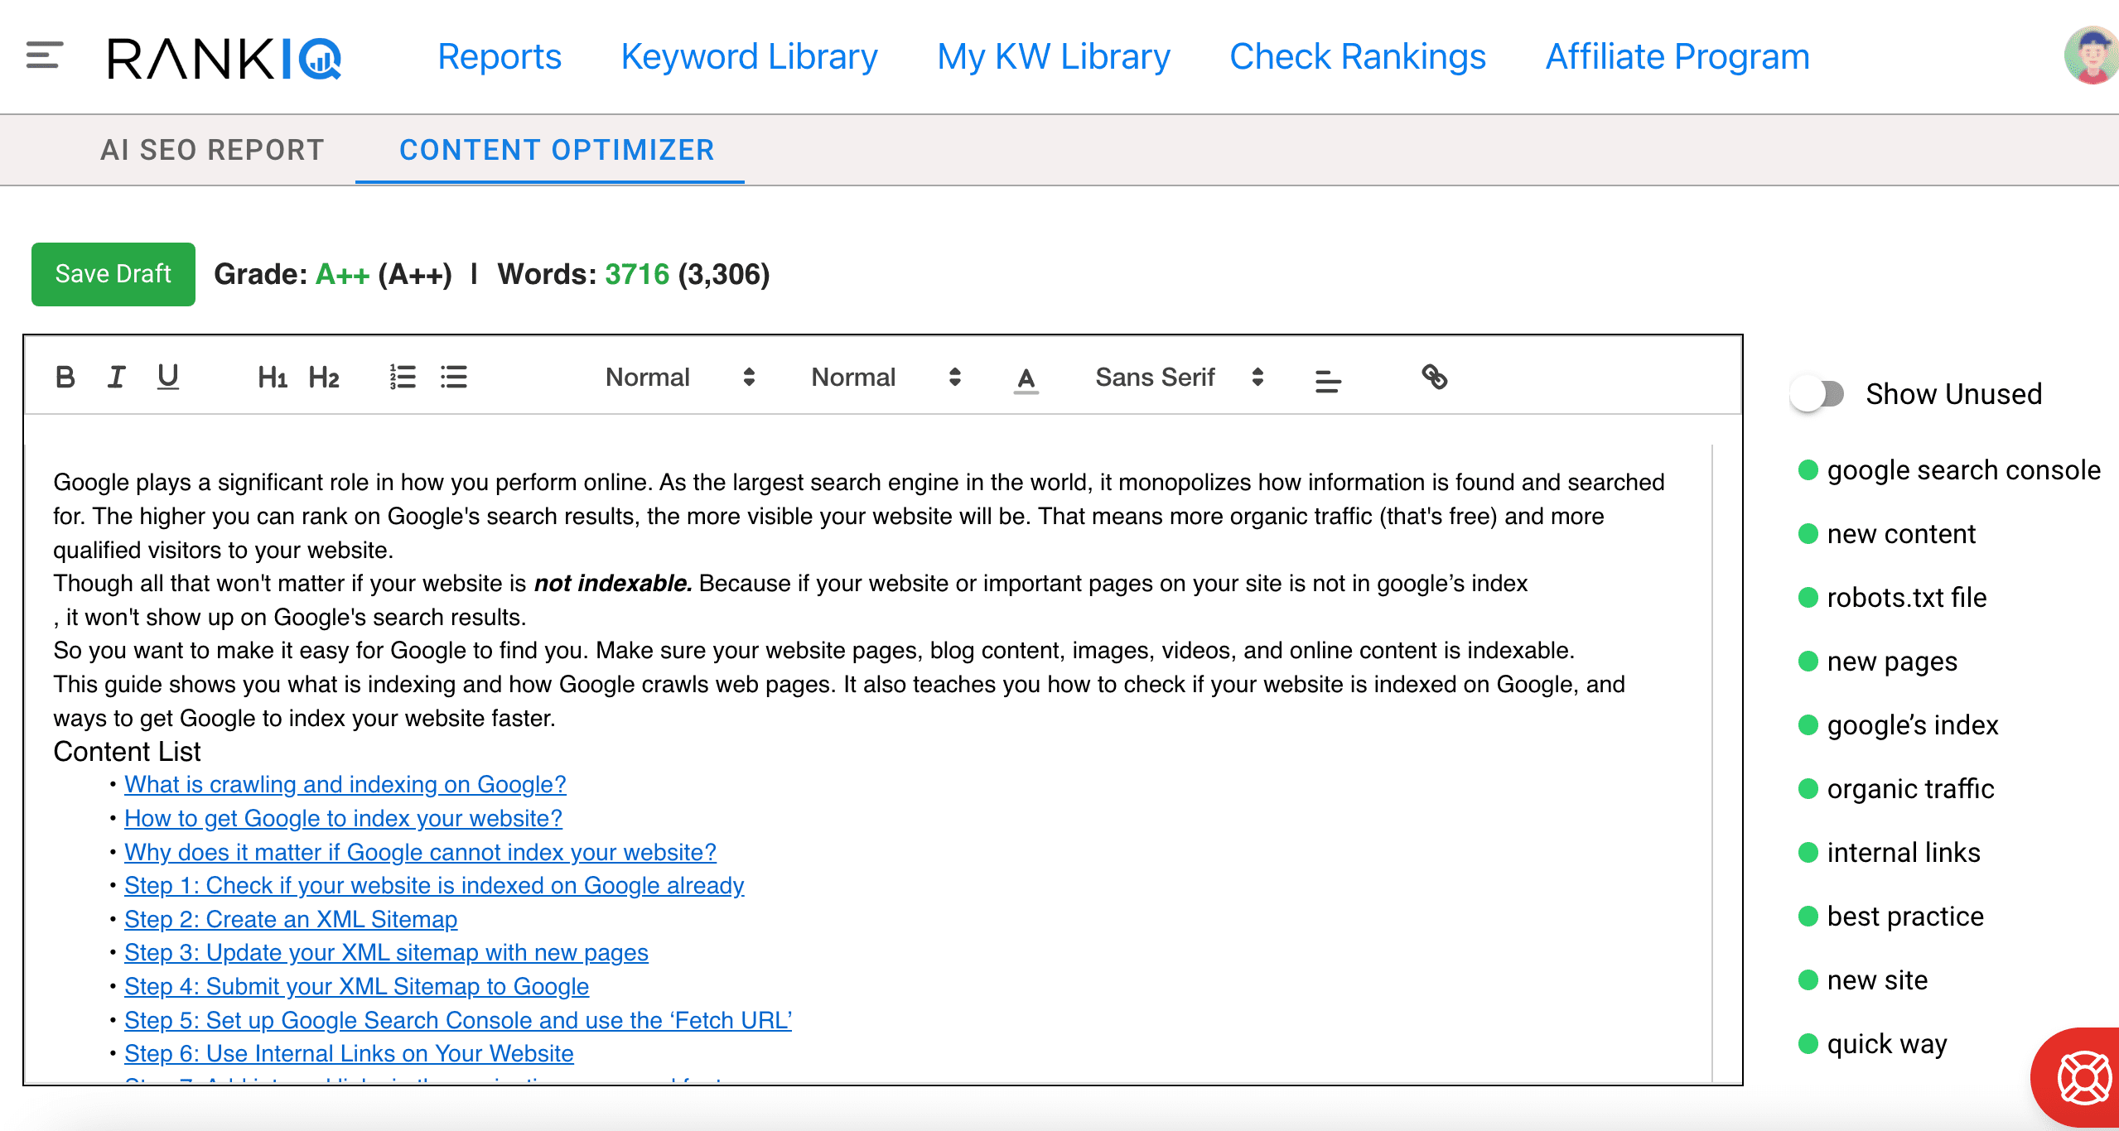The image size is (2119, 1131).
Task: Apply italic formatting
Action: click(116, 378)
